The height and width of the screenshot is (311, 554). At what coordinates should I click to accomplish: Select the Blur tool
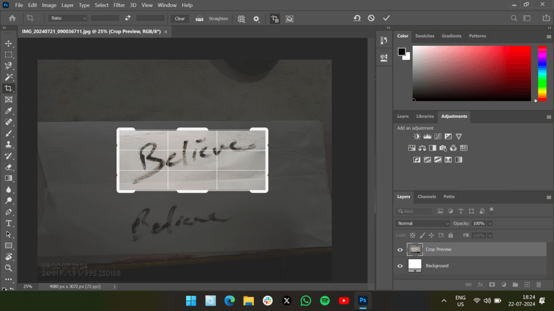coord(9,190)
